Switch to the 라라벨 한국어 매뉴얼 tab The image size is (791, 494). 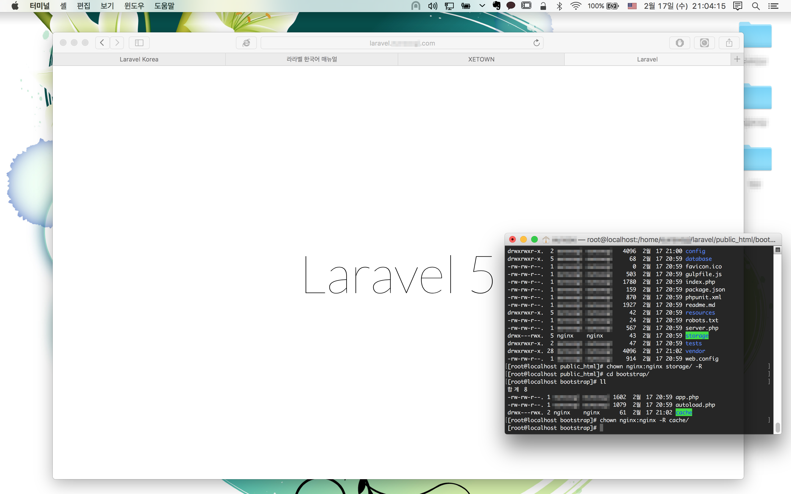tap(311, 60)
